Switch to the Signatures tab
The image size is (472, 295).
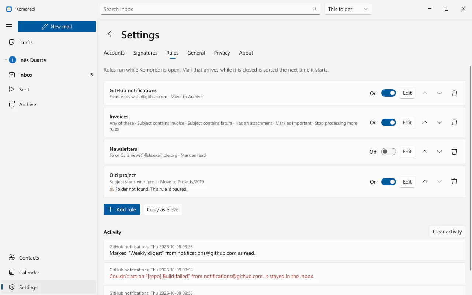[145, 53]
